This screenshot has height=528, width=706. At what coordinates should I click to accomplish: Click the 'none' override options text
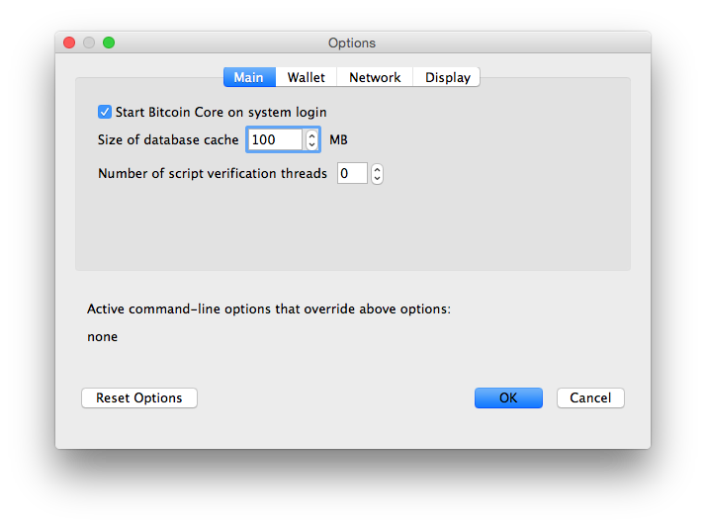click(x=102, y=337)
